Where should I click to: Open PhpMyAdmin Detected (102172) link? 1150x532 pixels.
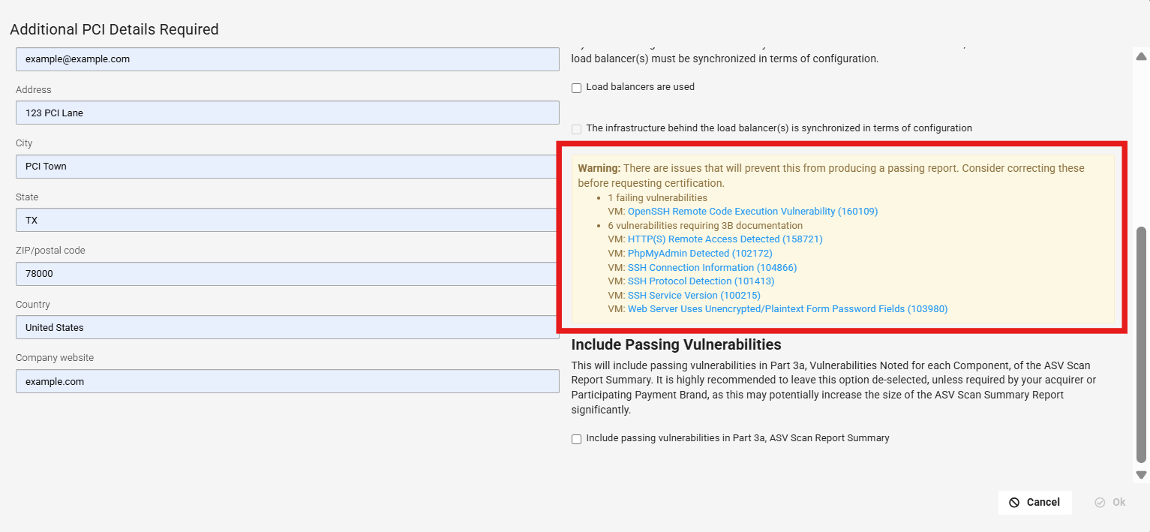pos(699,254)
